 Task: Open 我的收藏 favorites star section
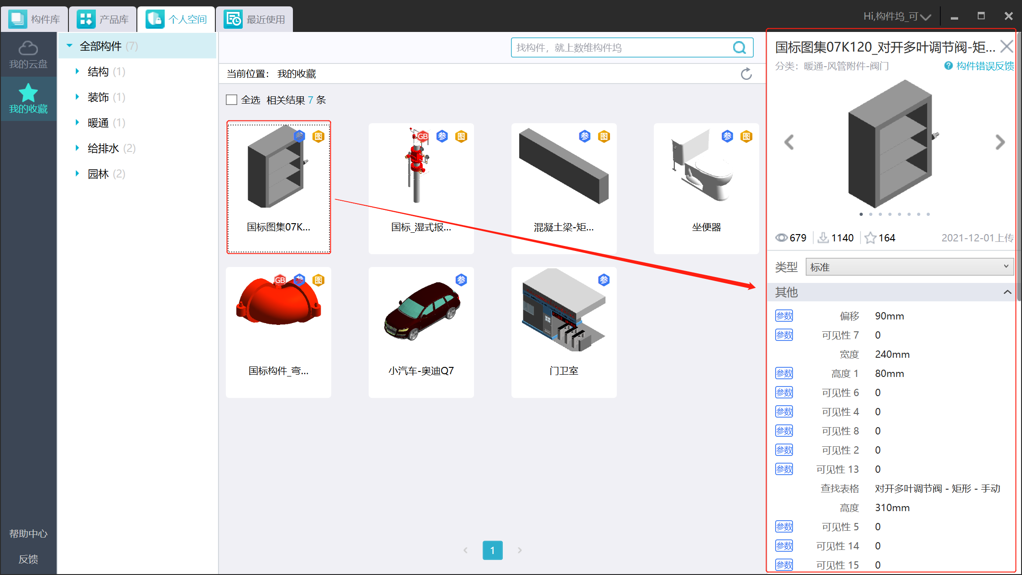pyautogui.click(x=28, y=99)
